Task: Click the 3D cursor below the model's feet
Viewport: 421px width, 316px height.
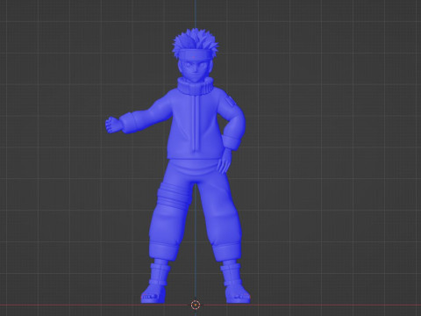Action: coord(195,305)
